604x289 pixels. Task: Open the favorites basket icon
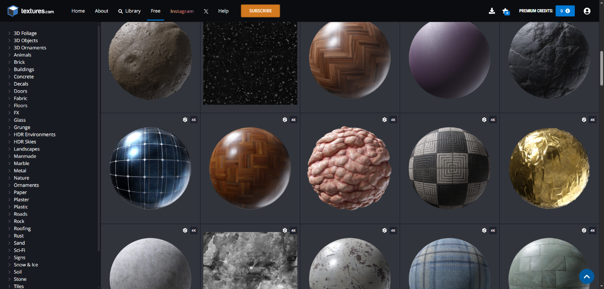(x=505, y=11)
